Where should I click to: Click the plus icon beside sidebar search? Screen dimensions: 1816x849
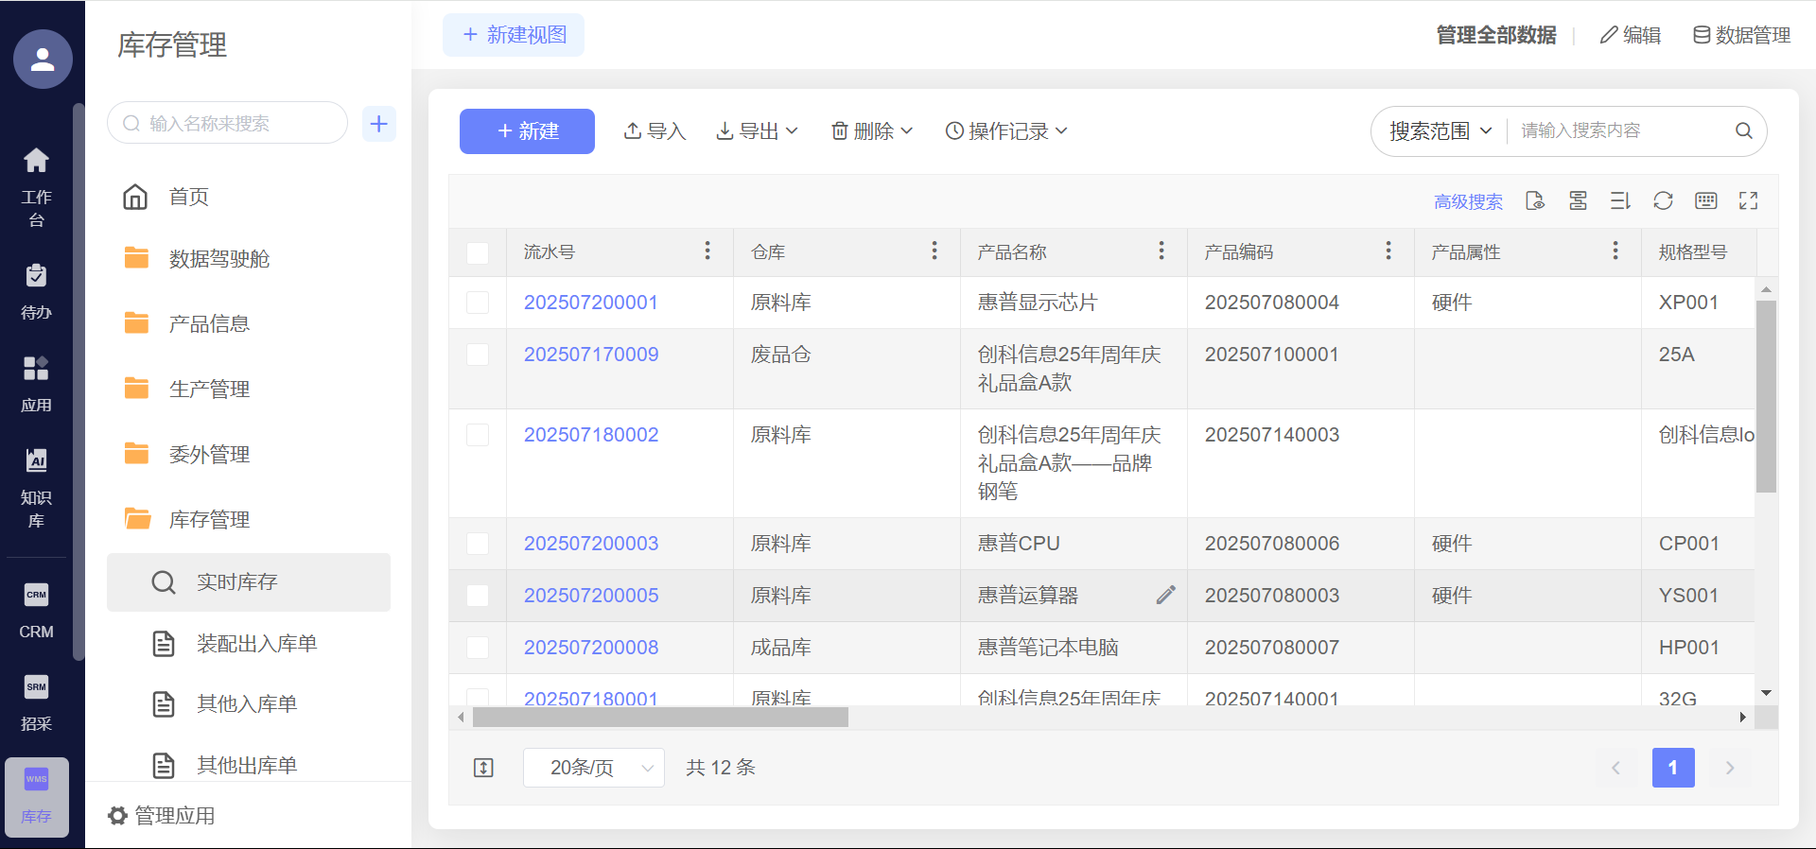click(x=379, y=124)
